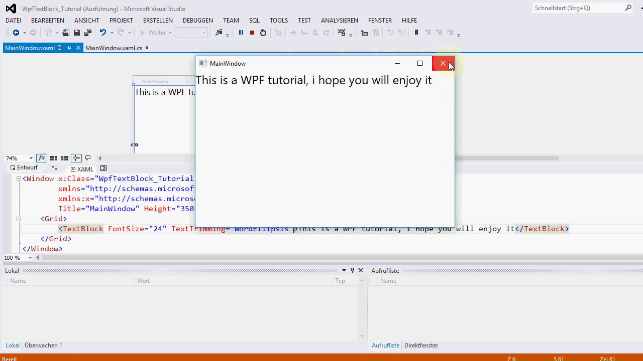643x361 pixels.
Task: Open the PROJEKT menu
Action: pyautogui.click(x=121, y=21)
